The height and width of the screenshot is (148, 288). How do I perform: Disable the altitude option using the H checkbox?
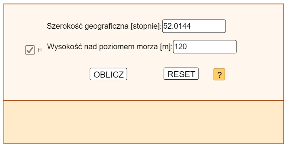(30, 50)
